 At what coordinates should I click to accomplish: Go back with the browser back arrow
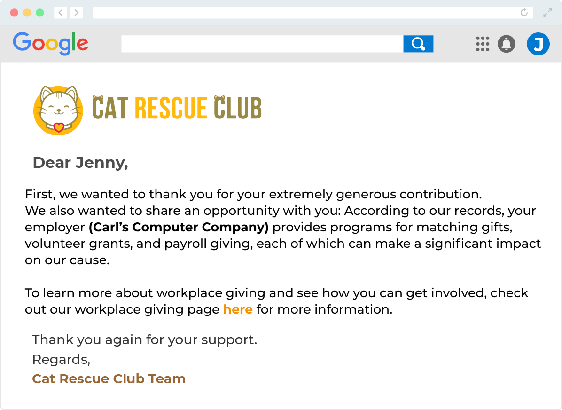(61, 13)
